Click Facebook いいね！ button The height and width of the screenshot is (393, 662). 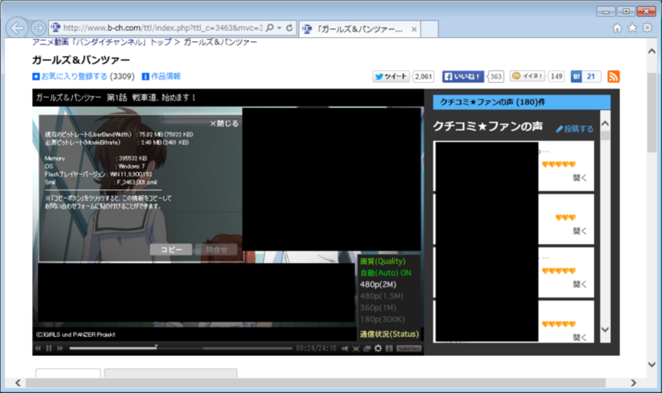pyautogui.click(x=463, y=76)
